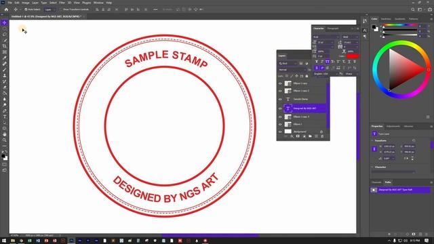
Task: Collapse the Transform section in Properties
Action: (x=372, y=140)
